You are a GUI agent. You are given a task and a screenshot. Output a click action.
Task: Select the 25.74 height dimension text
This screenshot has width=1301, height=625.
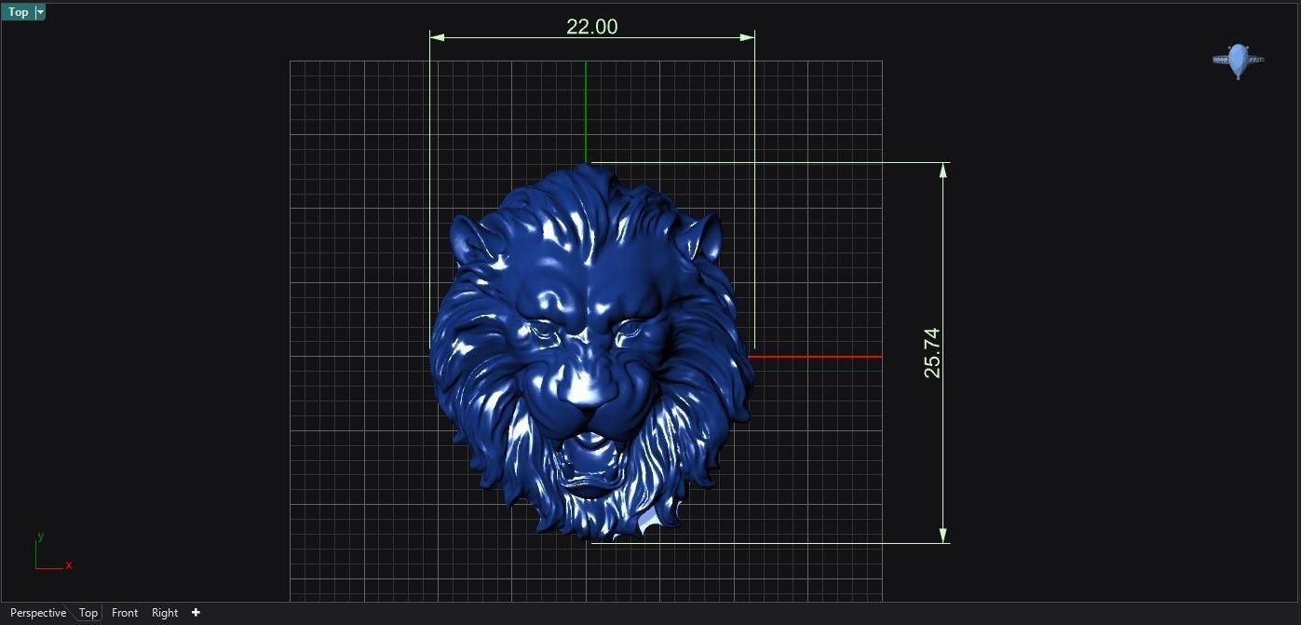932,352
